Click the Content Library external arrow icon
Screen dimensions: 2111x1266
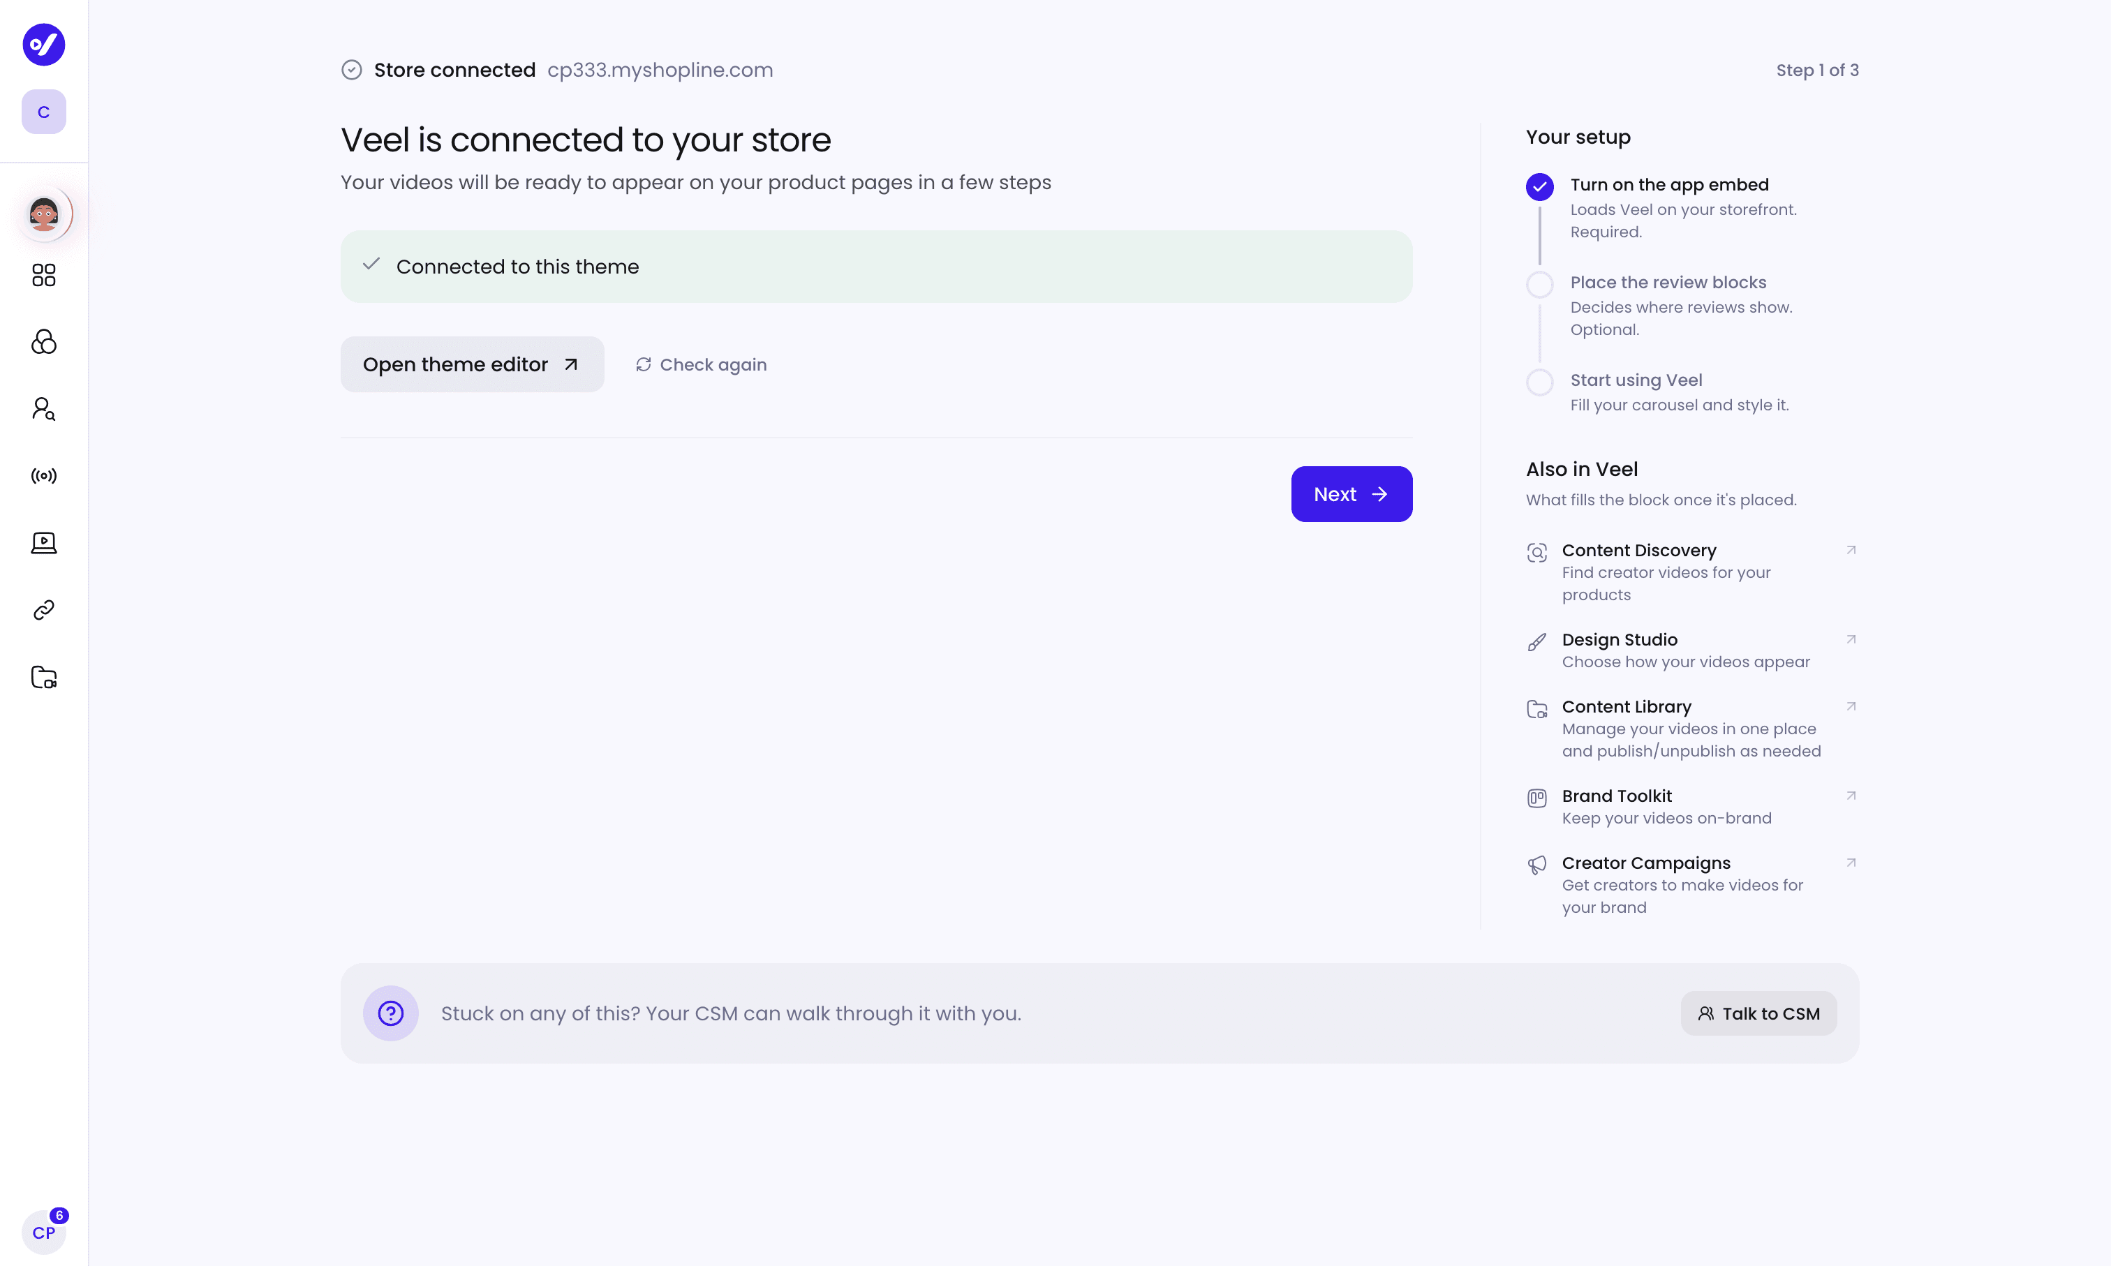(x=1851, y=706)
